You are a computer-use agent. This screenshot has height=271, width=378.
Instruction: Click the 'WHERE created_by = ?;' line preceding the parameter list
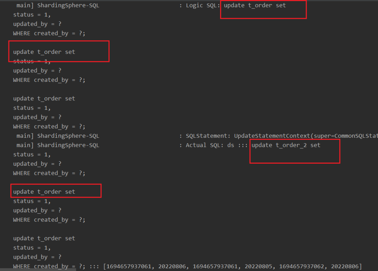click(x=49, y=266)
